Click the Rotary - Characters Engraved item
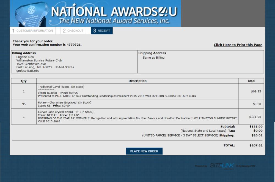 (x=65, y=103)
